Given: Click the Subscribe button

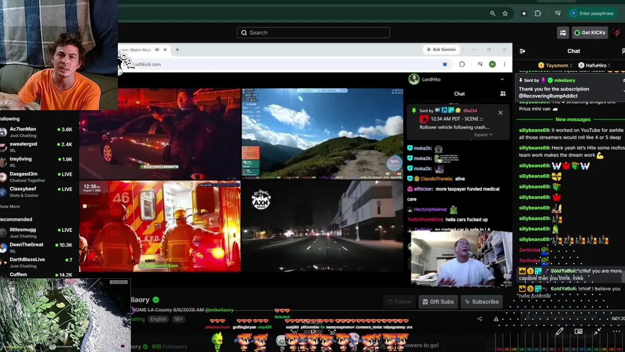Looking at the screenshot, I should pos(482,302).
